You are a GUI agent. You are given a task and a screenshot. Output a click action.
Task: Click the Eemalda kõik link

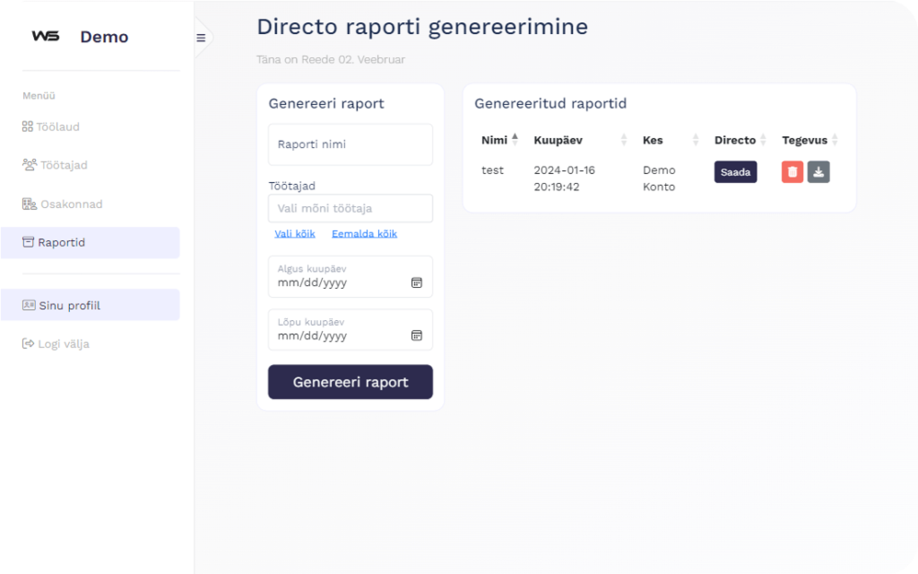[364, 234]
